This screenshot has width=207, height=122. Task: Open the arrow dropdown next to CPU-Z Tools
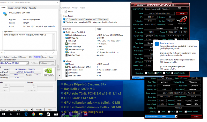click(31, 110)
